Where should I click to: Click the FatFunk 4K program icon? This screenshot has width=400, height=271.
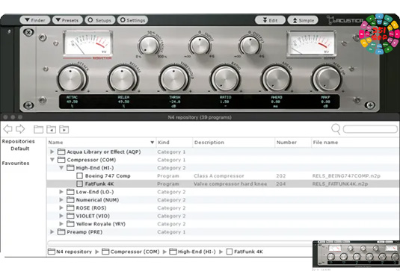tap(79, 184)
